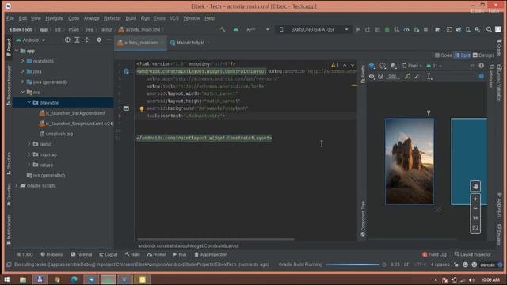Collapse the drawable folder

(x=29, y=102)
